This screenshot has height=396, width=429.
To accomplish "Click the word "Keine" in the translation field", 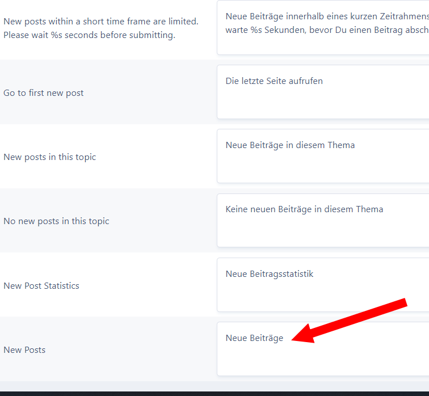I will pos(237,209).
